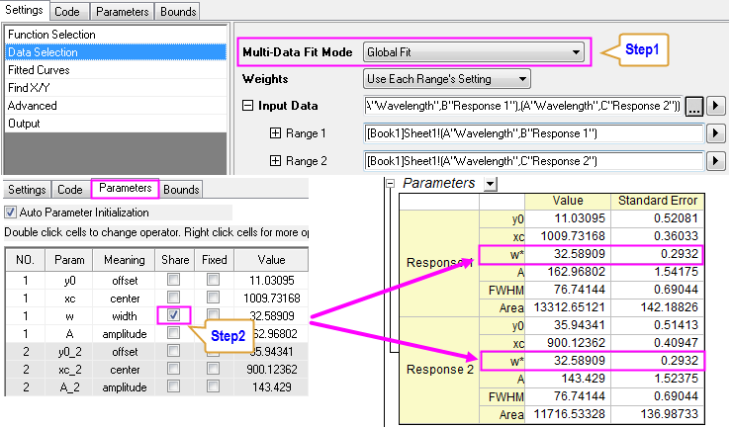Screen dimensions: 732x428
Task: Collapse the Parameters results table
Action: pos(393,184)
